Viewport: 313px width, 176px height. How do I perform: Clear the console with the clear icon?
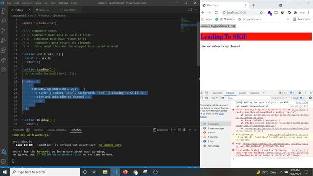[x=206, y=98]
